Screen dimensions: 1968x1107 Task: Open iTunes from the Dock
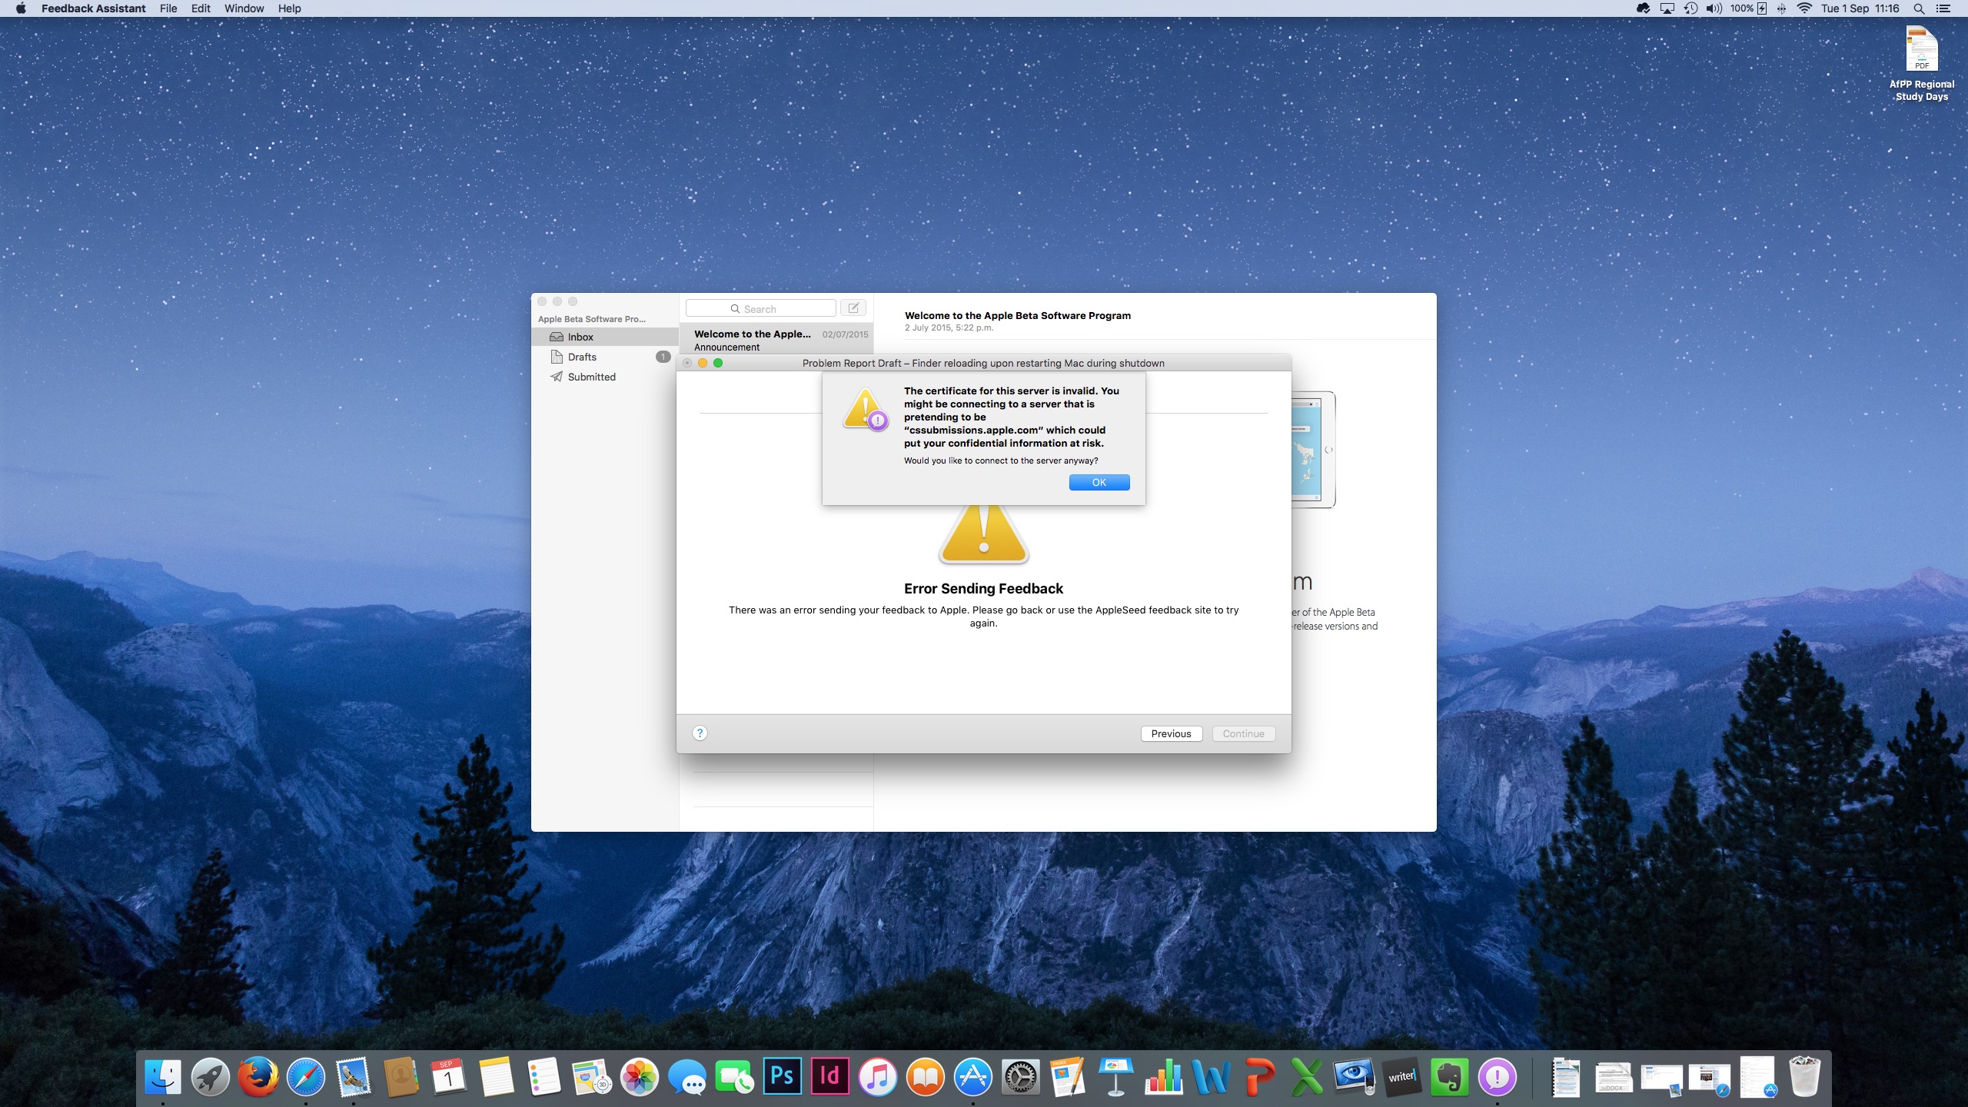tap(878, 1076)
